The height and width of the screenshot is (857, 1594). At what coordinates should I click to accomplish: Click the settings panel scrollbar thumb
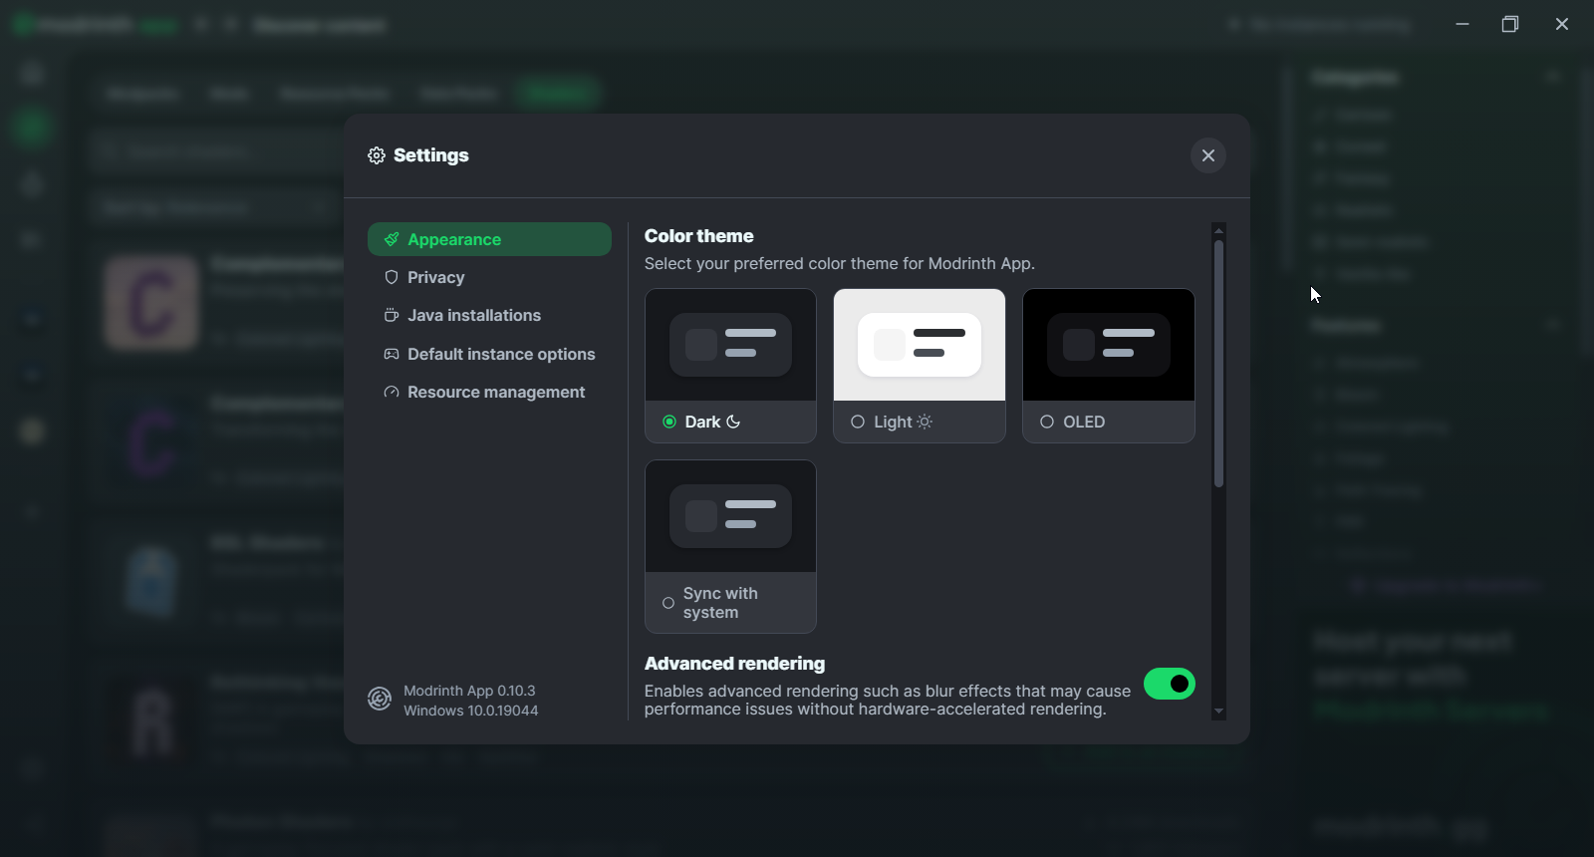tap(1218, 364)
